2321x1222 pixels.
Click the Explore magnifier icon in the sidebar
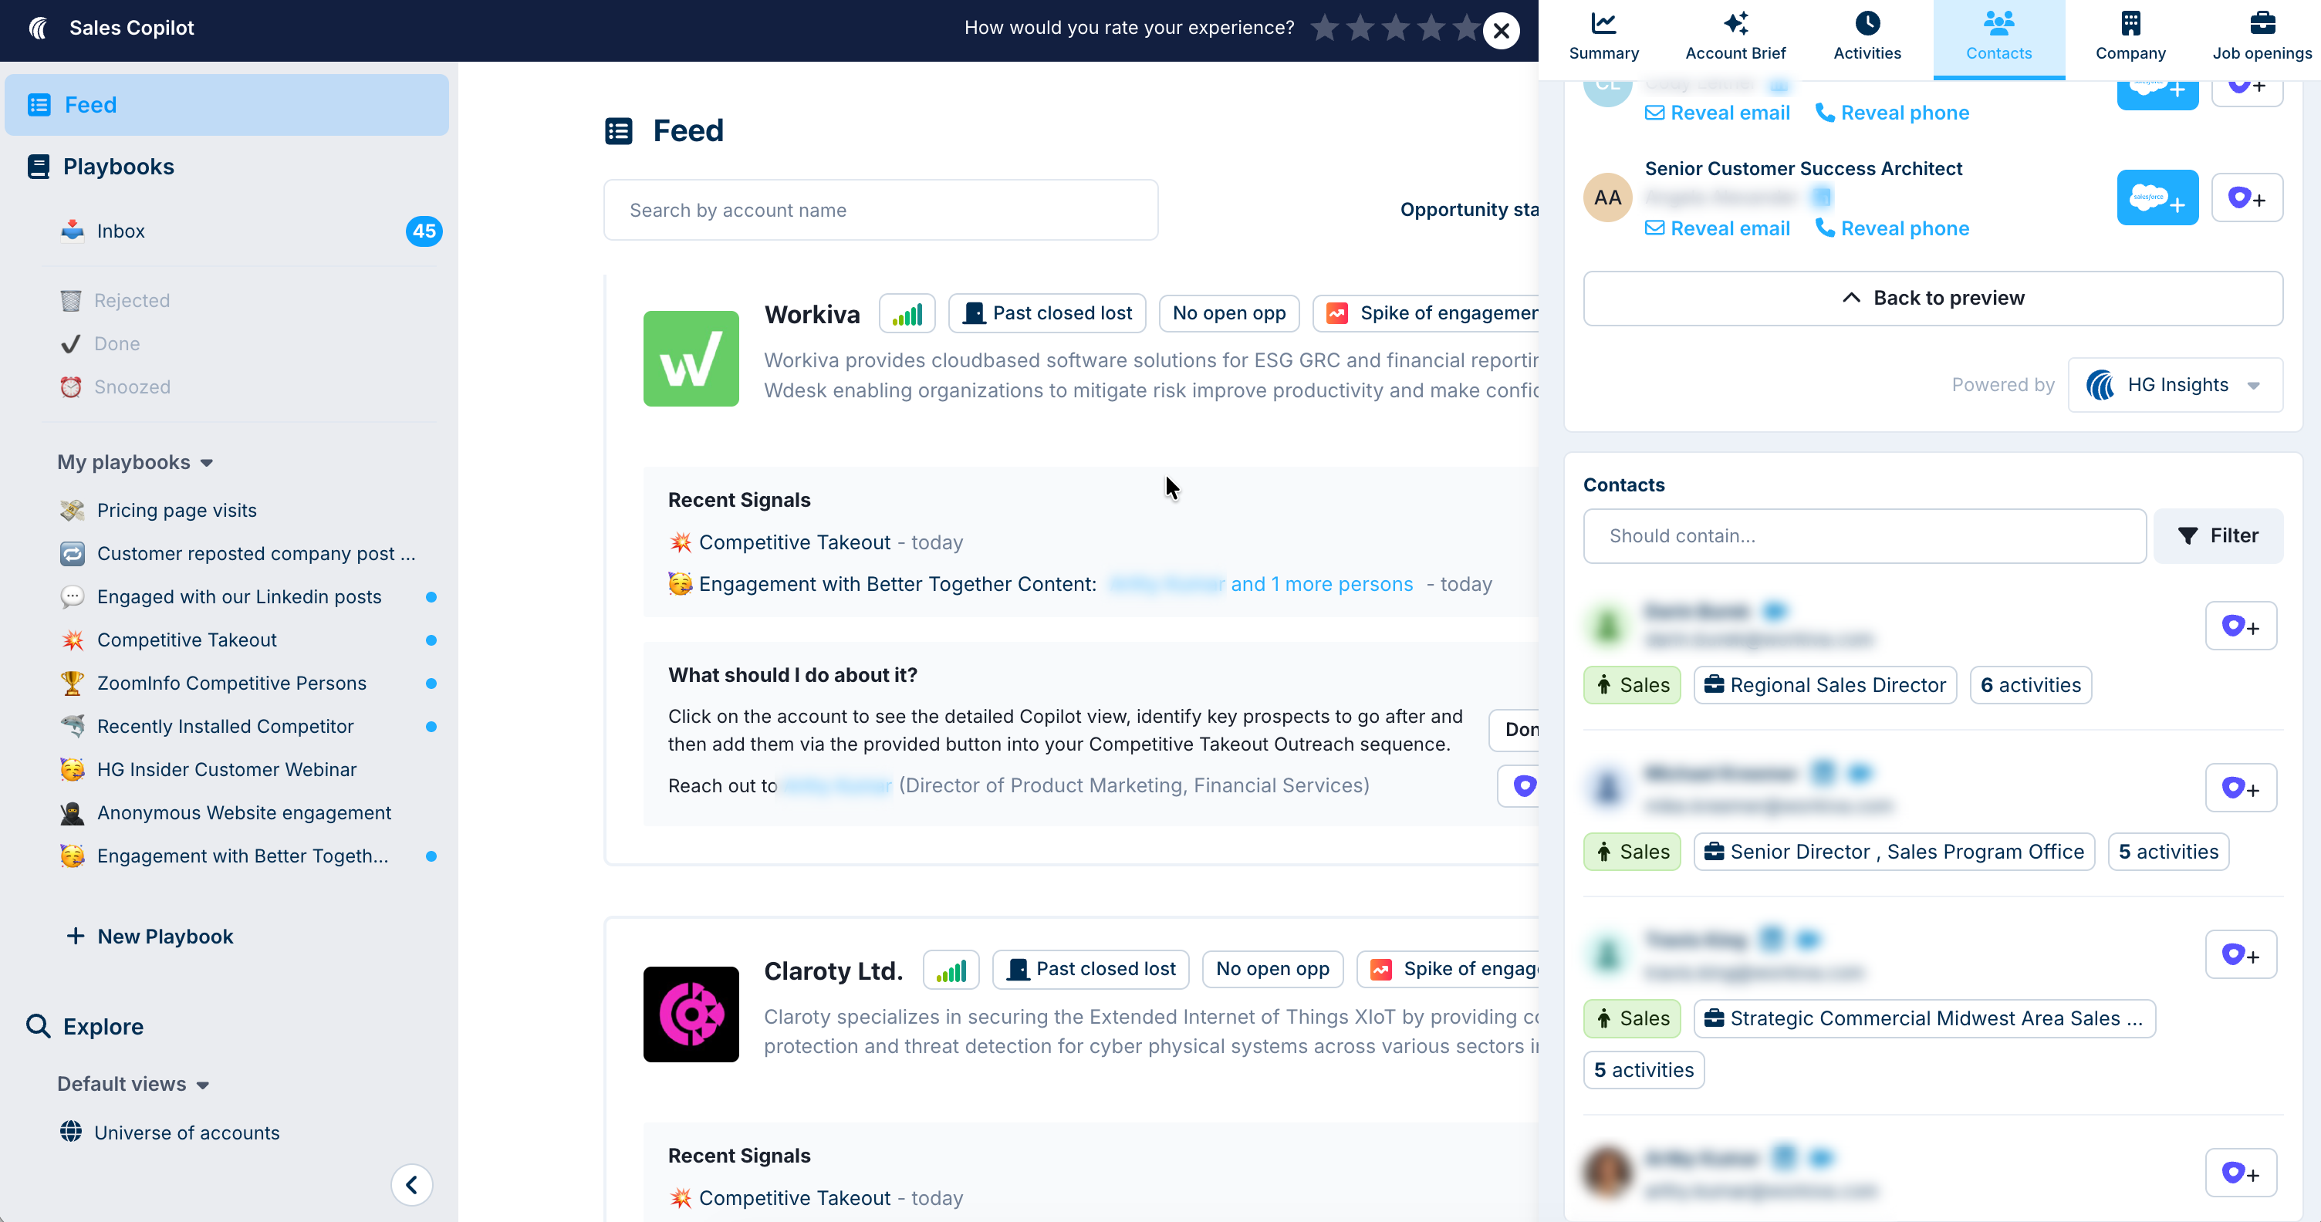click(x=38, y=1026)
